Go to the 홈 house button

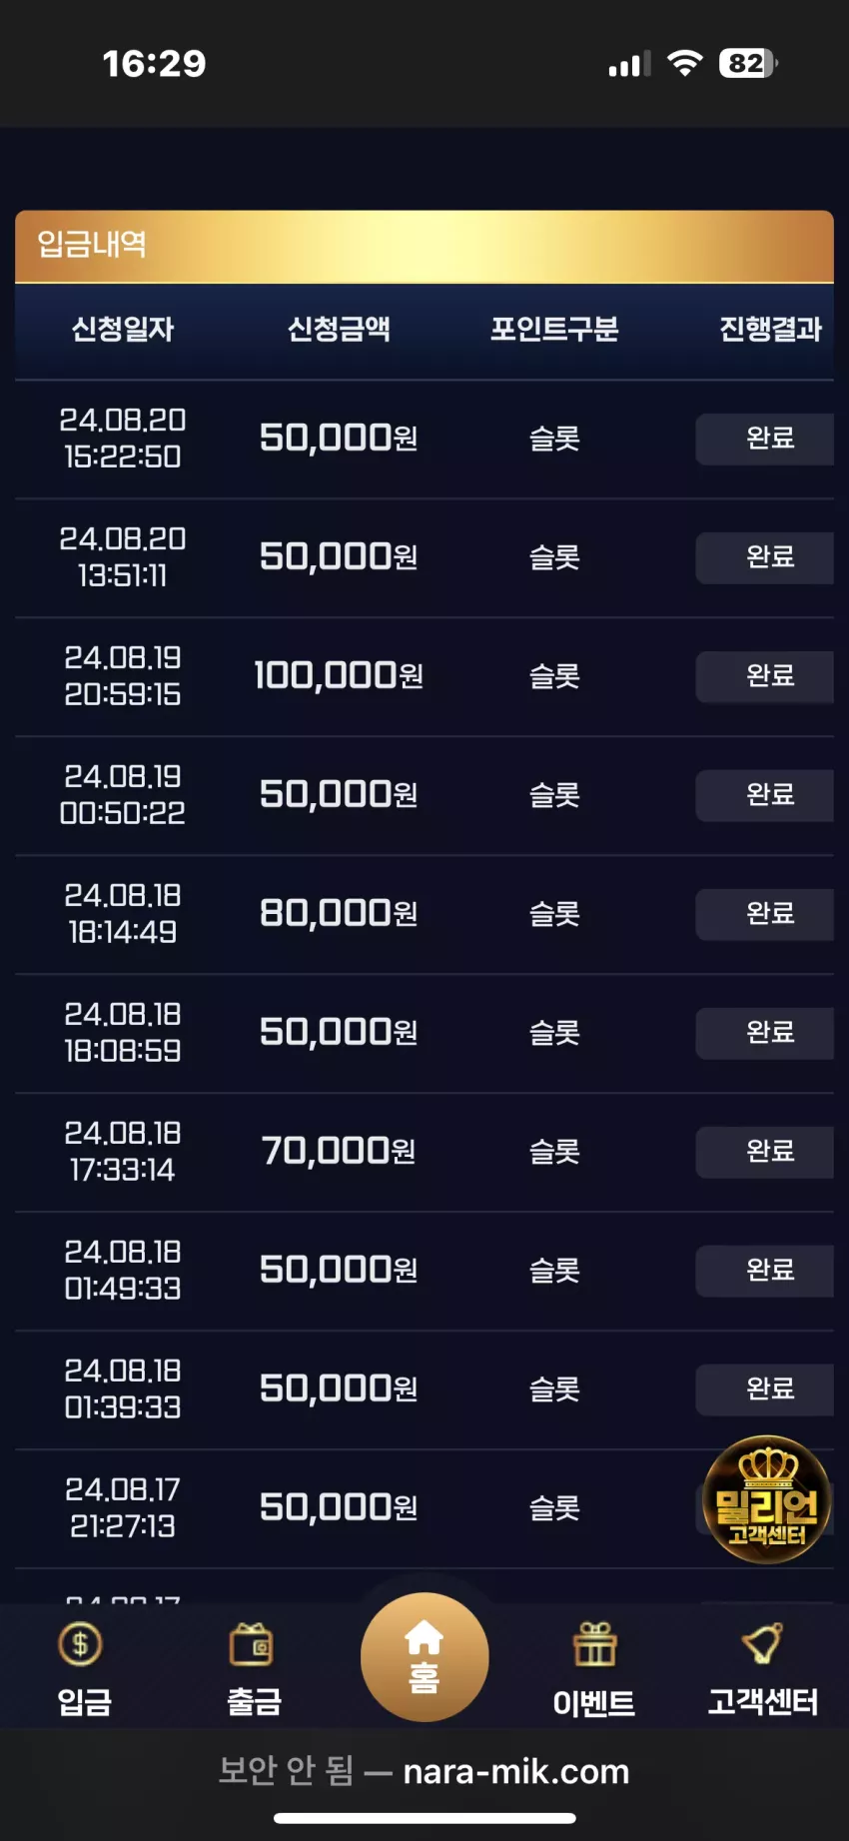pos(424,1657)
